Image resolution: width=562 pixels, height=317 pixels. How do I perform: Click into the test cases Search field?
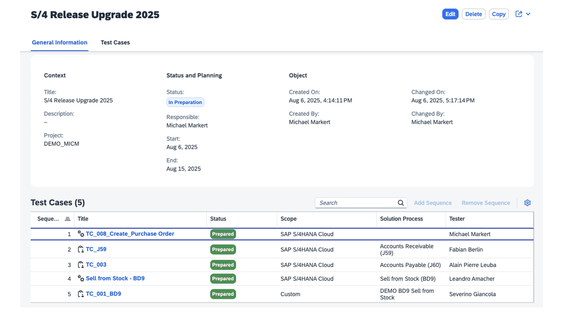coord(357,203)
